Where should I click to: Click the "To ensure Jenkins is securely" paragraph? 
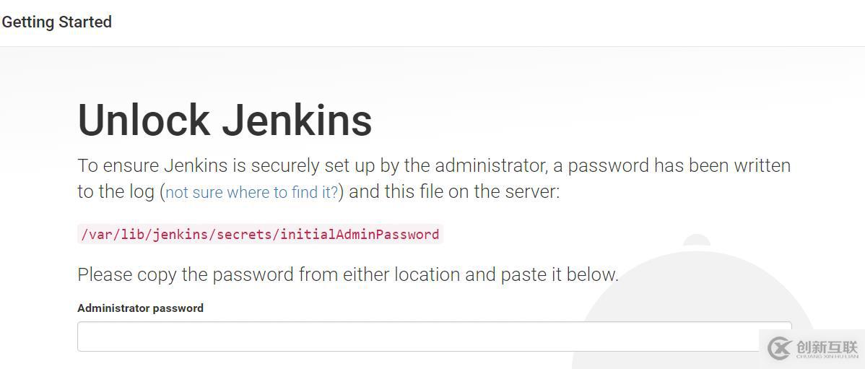coord(433,165)
